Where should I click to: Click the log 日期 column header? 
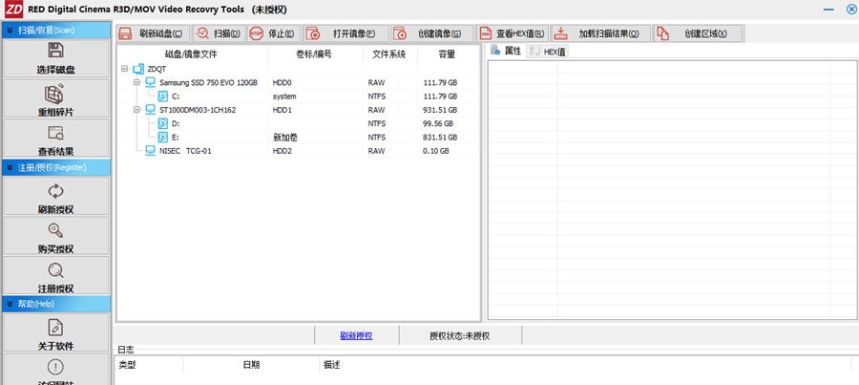(251, 365)
